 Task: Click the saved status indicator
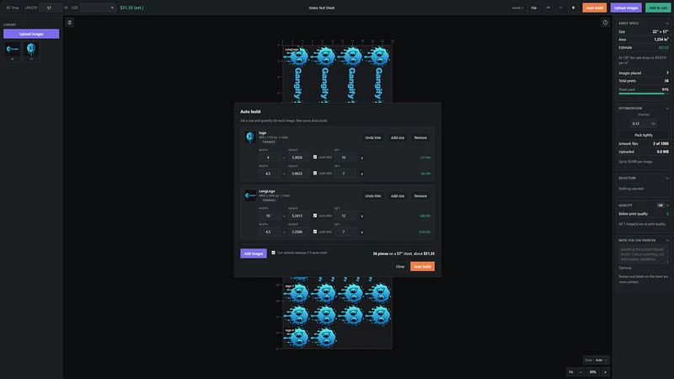click(517, 8)
